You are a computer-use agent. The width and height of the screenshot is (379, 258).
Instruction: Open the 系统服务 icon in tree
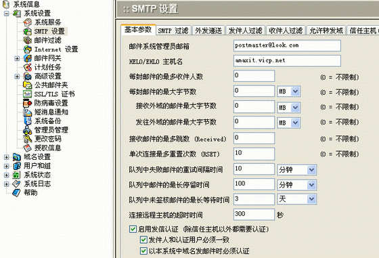[x=27, y=22]
